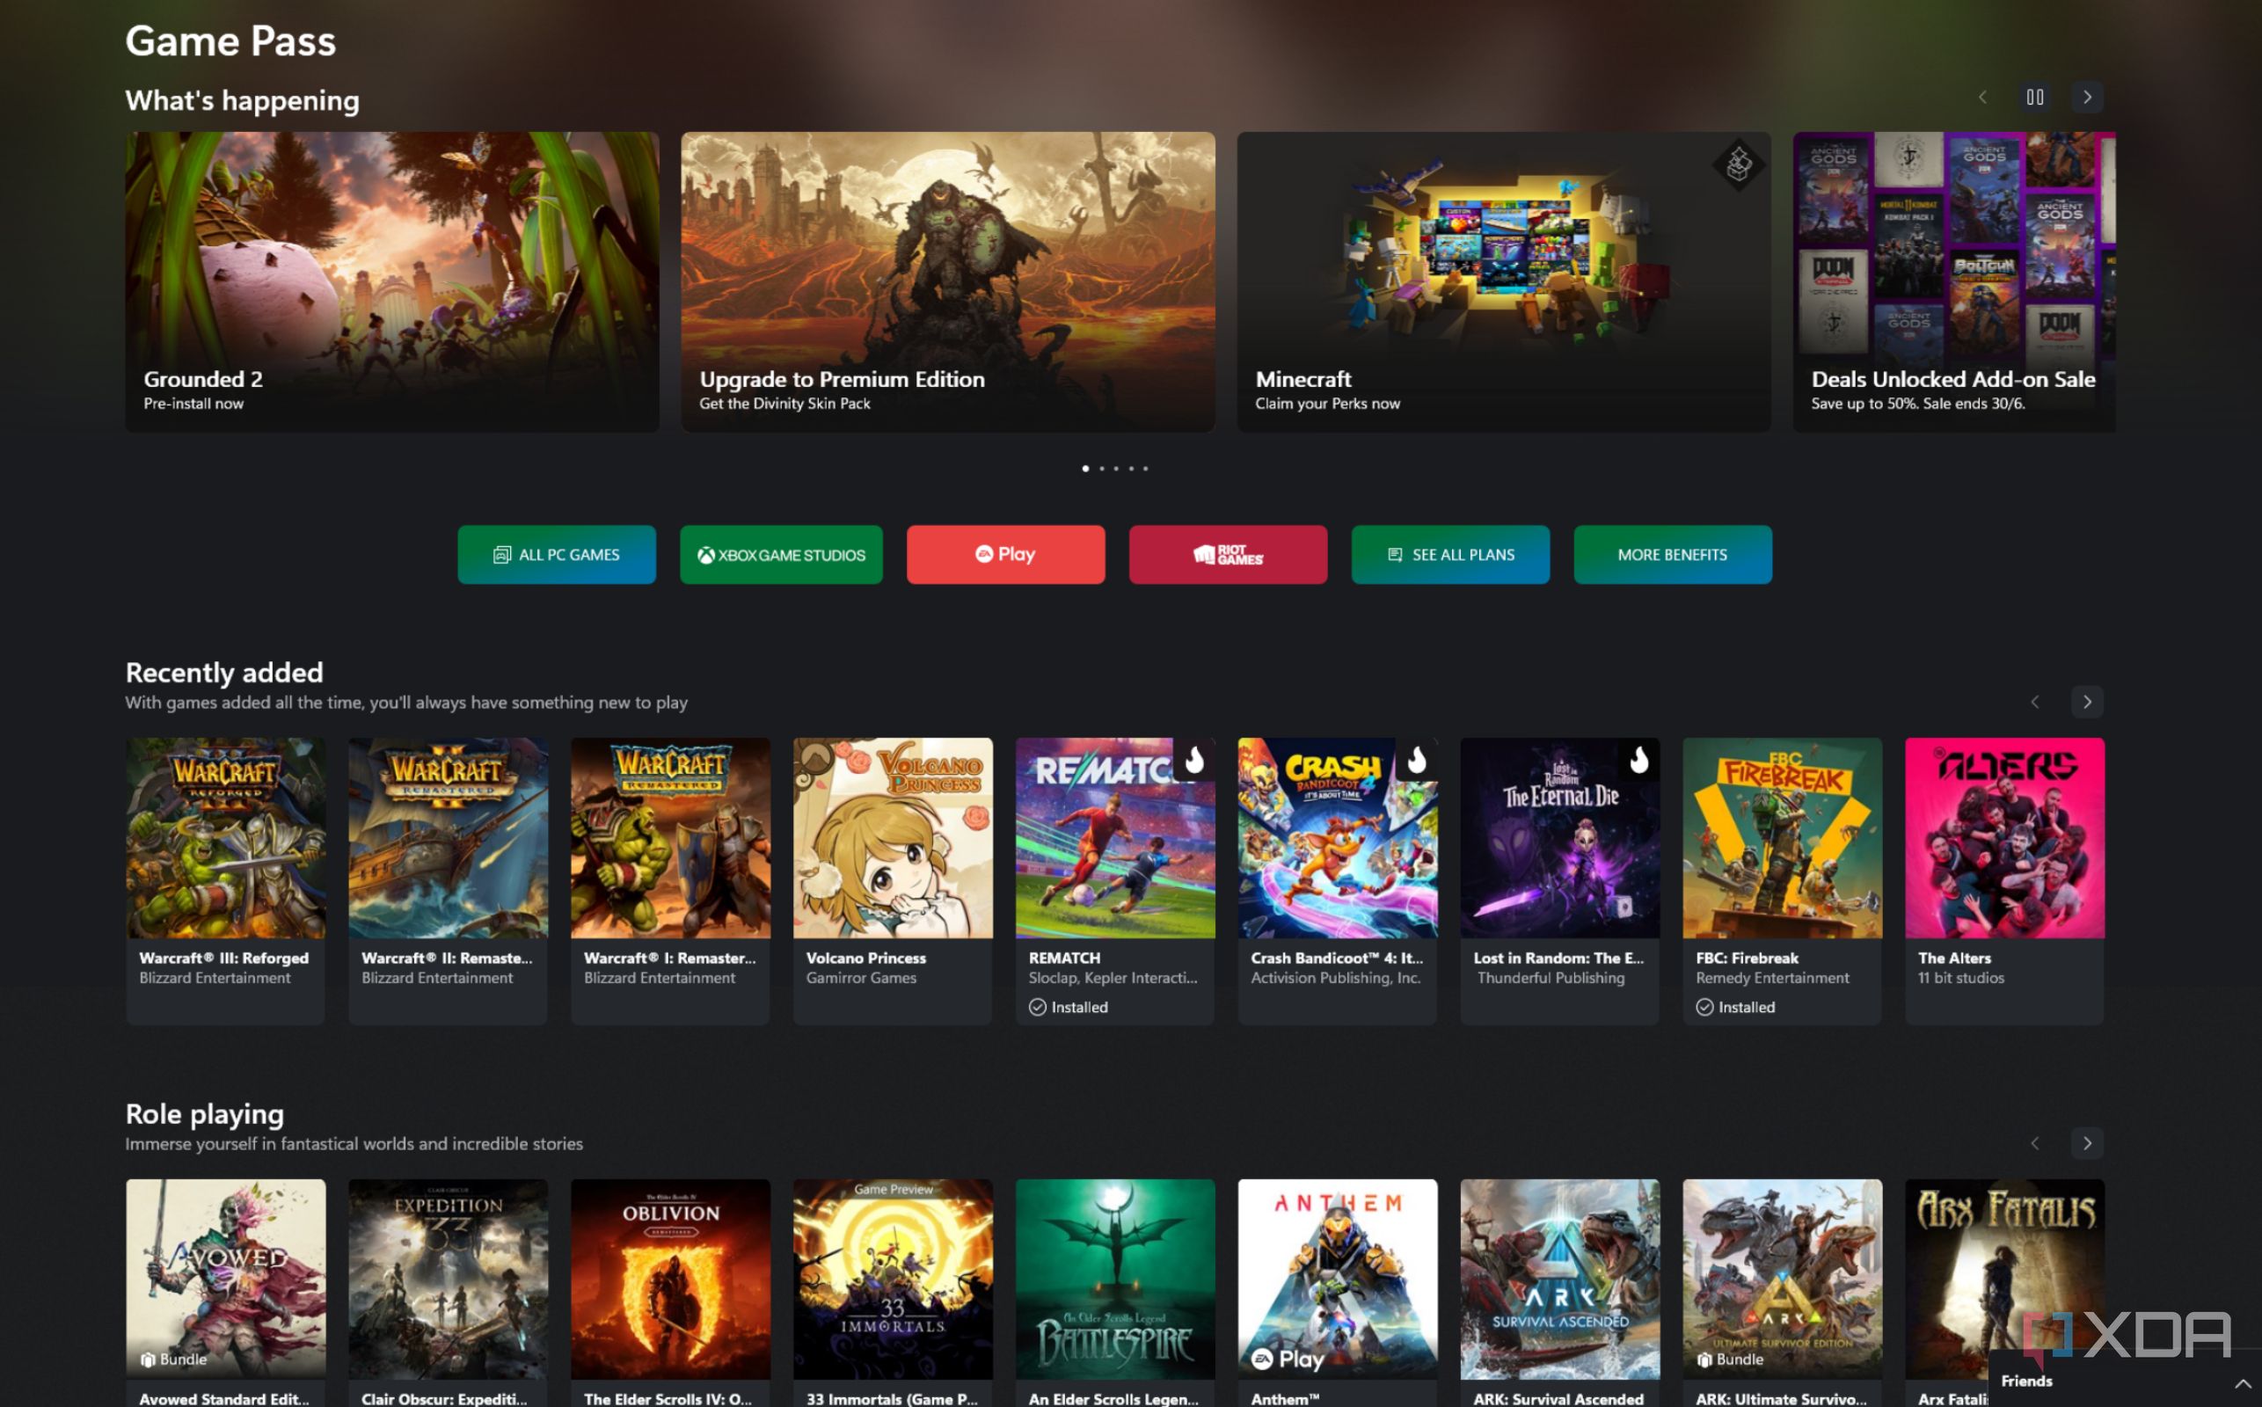Open Warcraft I: Remastered tile
Image resolution: width=2262 pixels, height=1407 pixels.
coord(671,880)
